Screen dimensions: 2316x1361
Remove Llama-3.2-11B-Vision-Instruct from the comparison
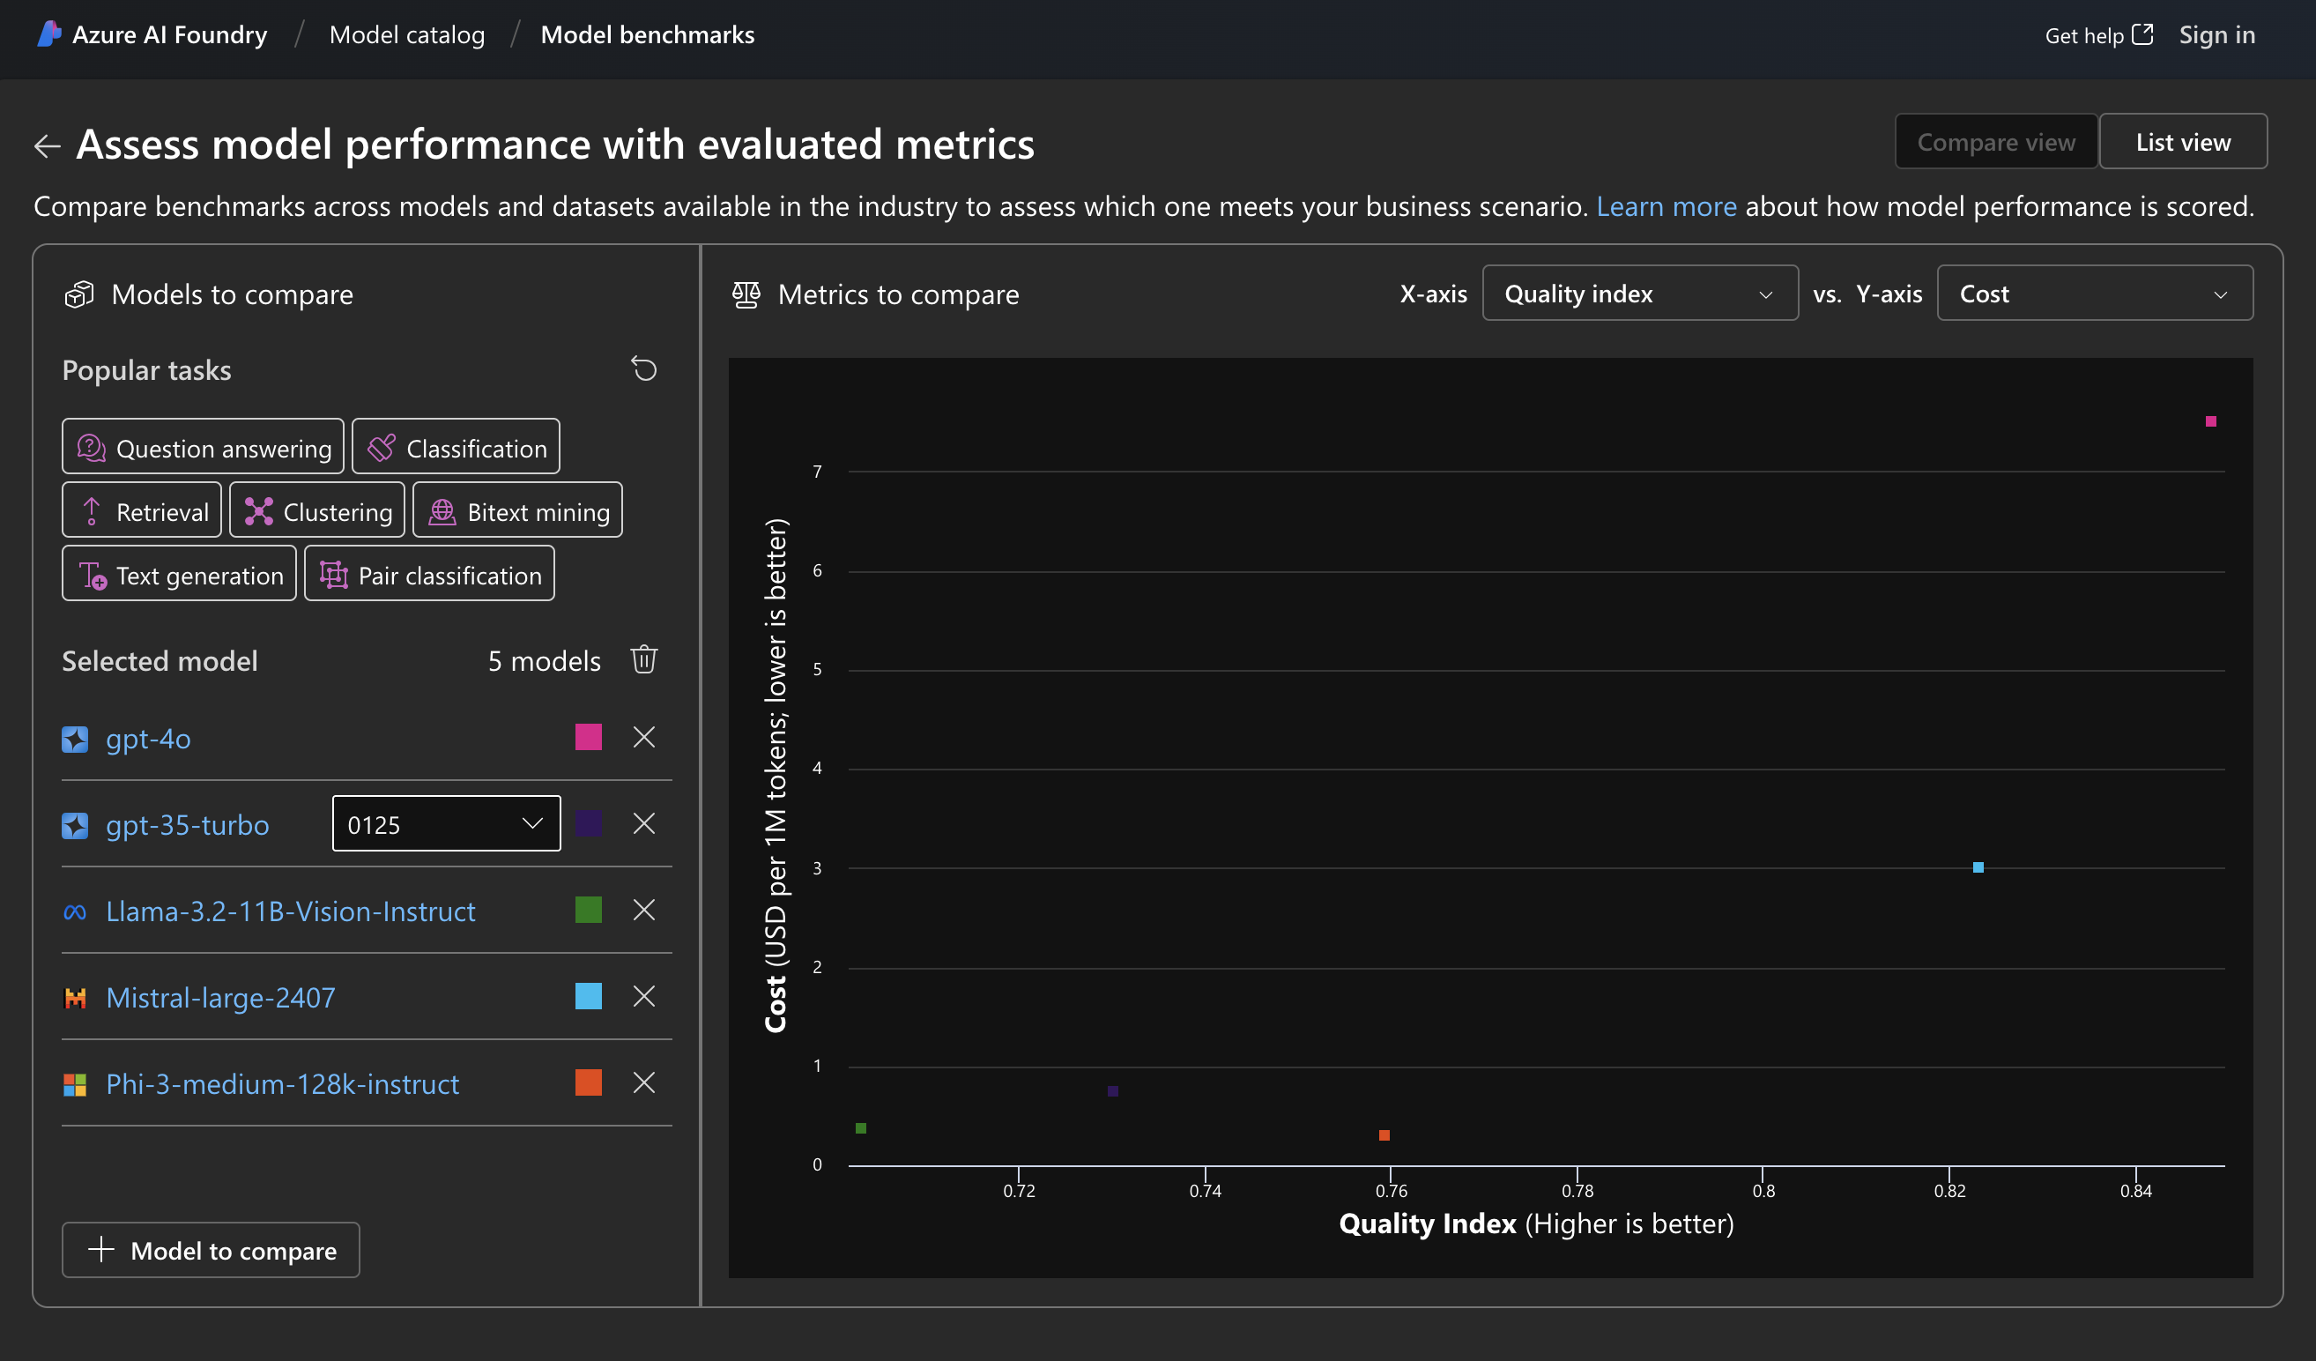(x=643, y=910)
